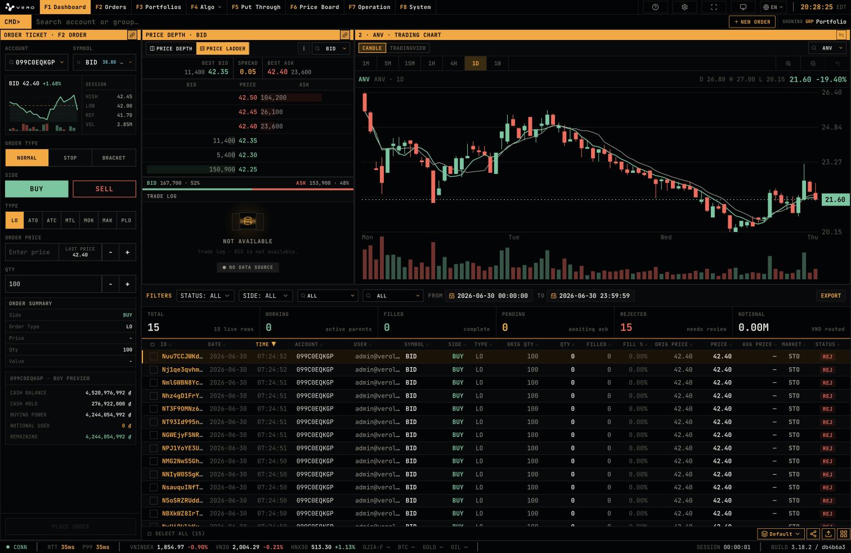
Task: Click the link icon in Price Depth header
Action: click(345, 35)
